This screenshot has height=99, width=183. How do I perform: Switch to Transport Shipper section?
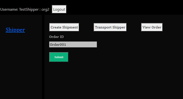pyautogui.click(x=110, y=27)
